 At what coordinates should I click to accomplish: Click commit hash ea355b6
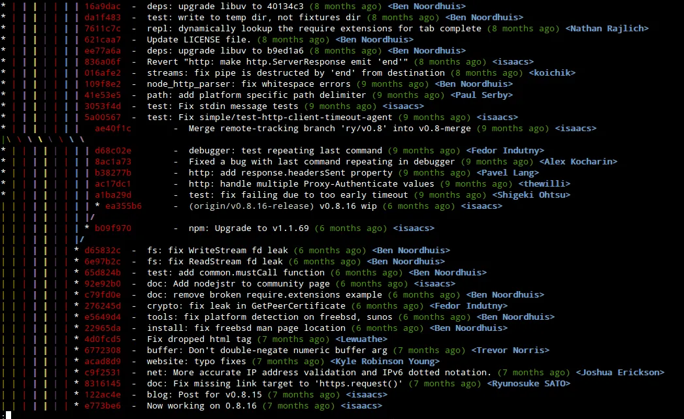(123, 206)
